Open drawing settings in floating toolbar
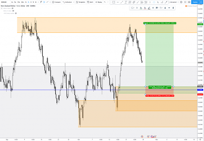 point(153,8)
